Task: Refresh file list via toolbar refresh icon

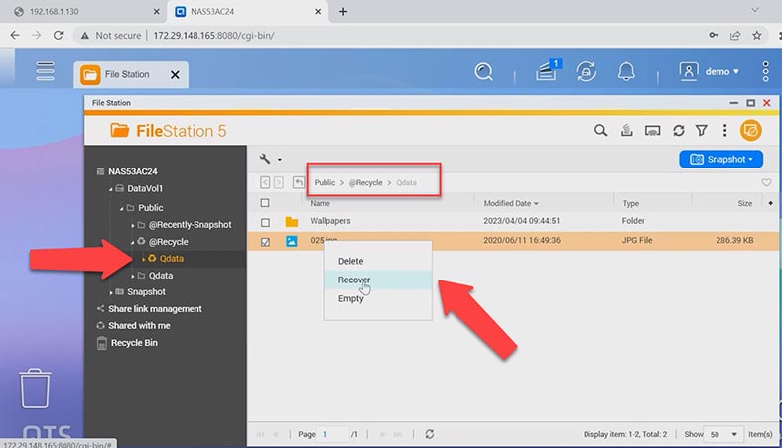Action: coord(678,131)
